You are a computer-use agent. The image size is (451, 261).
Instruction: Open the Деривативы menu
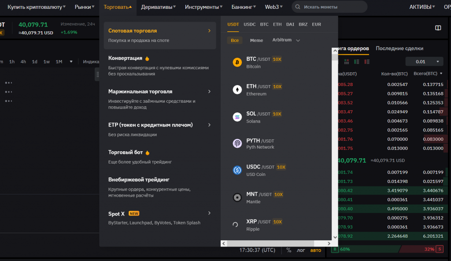[158, 7]
